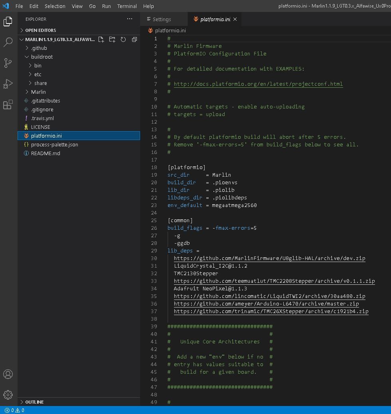Open the View menu

click(x=77, y=6)
